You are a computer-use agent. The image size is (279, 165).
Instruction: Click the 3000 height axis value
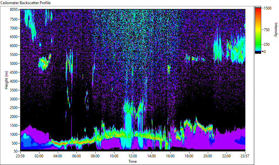point(14,99)
